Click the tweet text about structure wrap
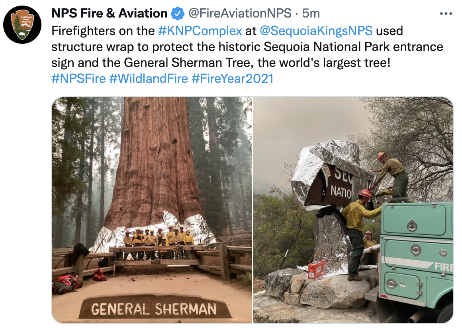462x328 pixels. 247,47
